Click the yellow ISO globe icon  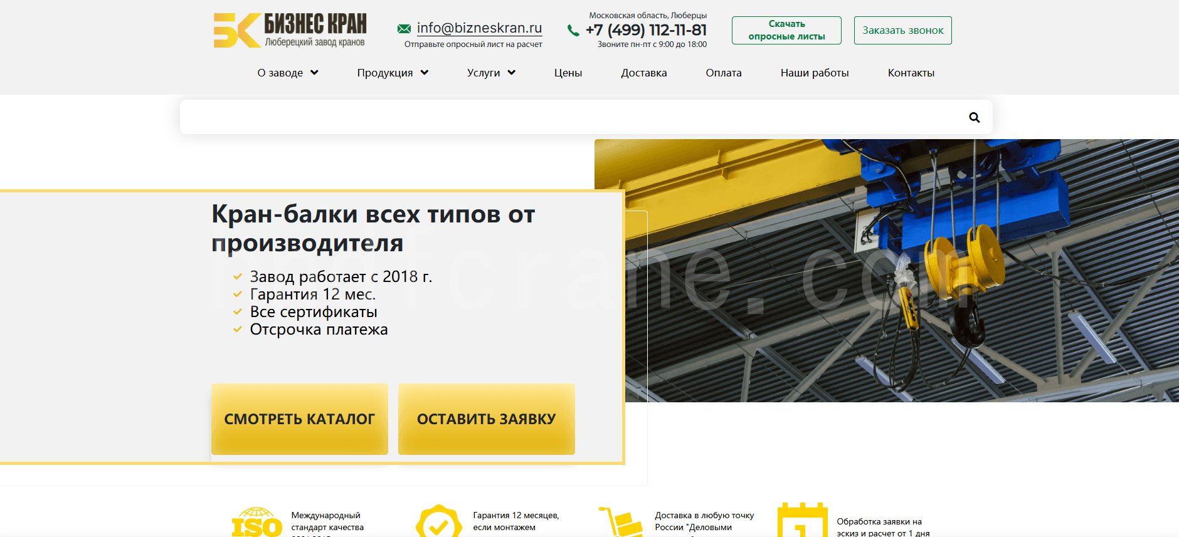click(x=257, y=523)
